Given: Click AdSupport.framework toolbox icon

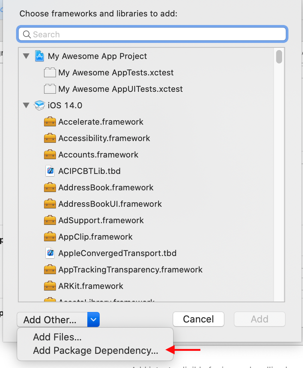Looking at the screenshot, I should (50, 220).
